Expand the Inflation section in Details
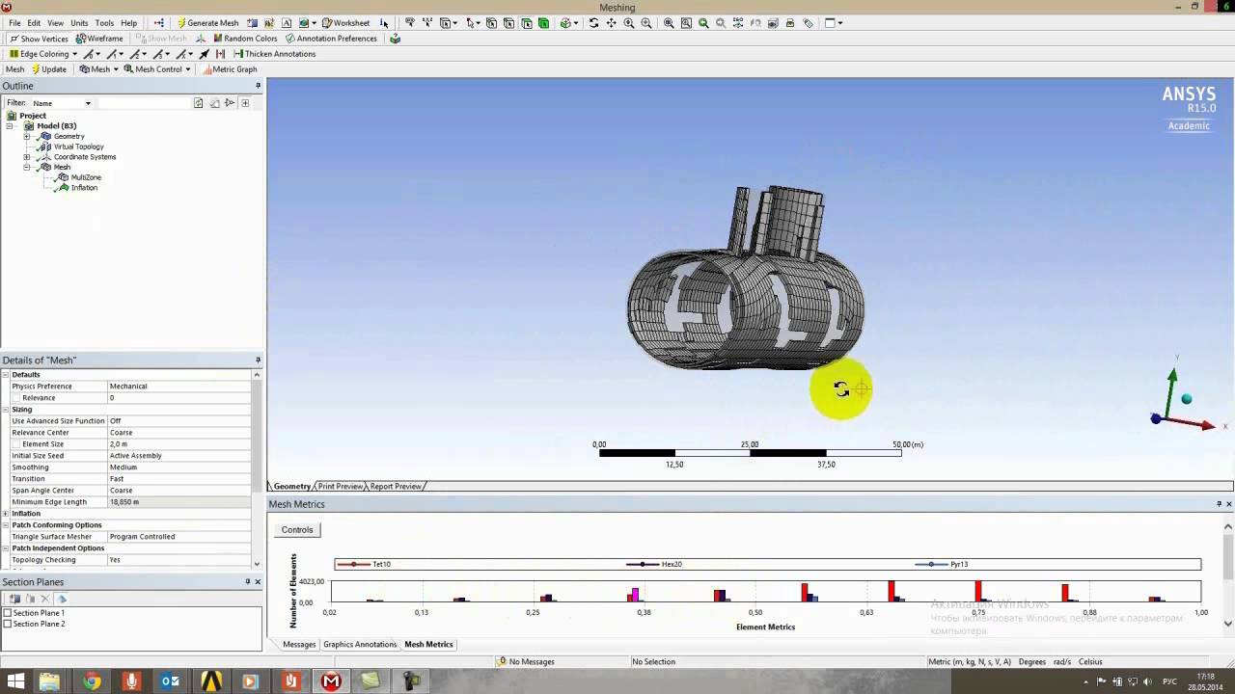 coord(5,514)
